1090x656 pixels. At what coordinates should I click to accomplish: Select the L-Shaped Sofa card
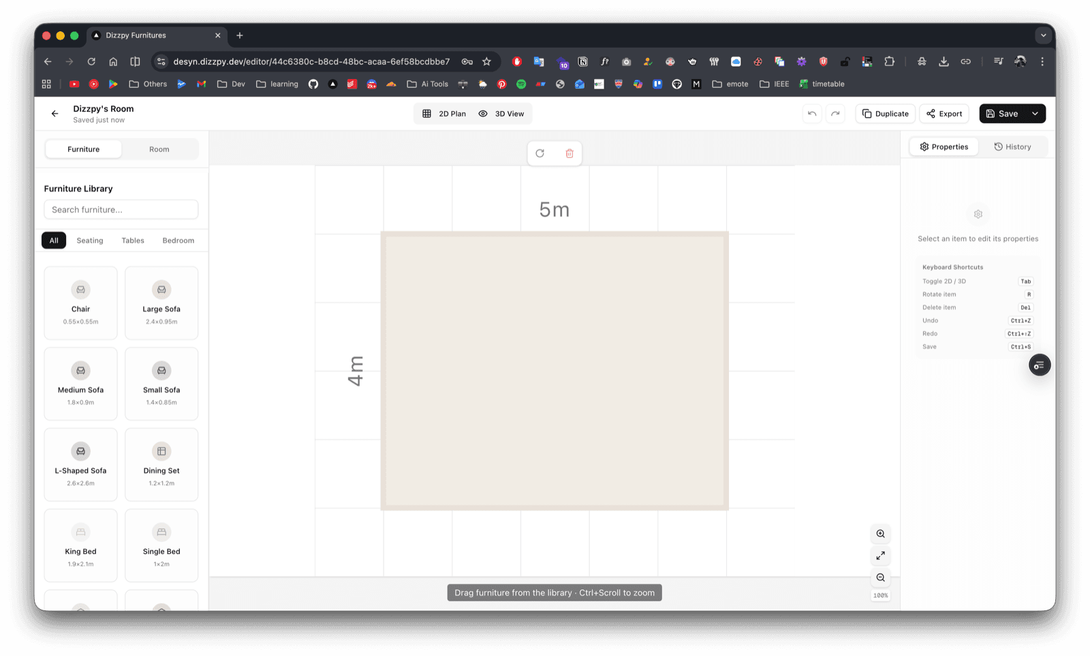(x=80, y=465)
